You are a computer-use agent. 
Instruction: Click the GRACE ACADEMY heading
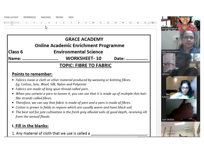coord(84,39)
